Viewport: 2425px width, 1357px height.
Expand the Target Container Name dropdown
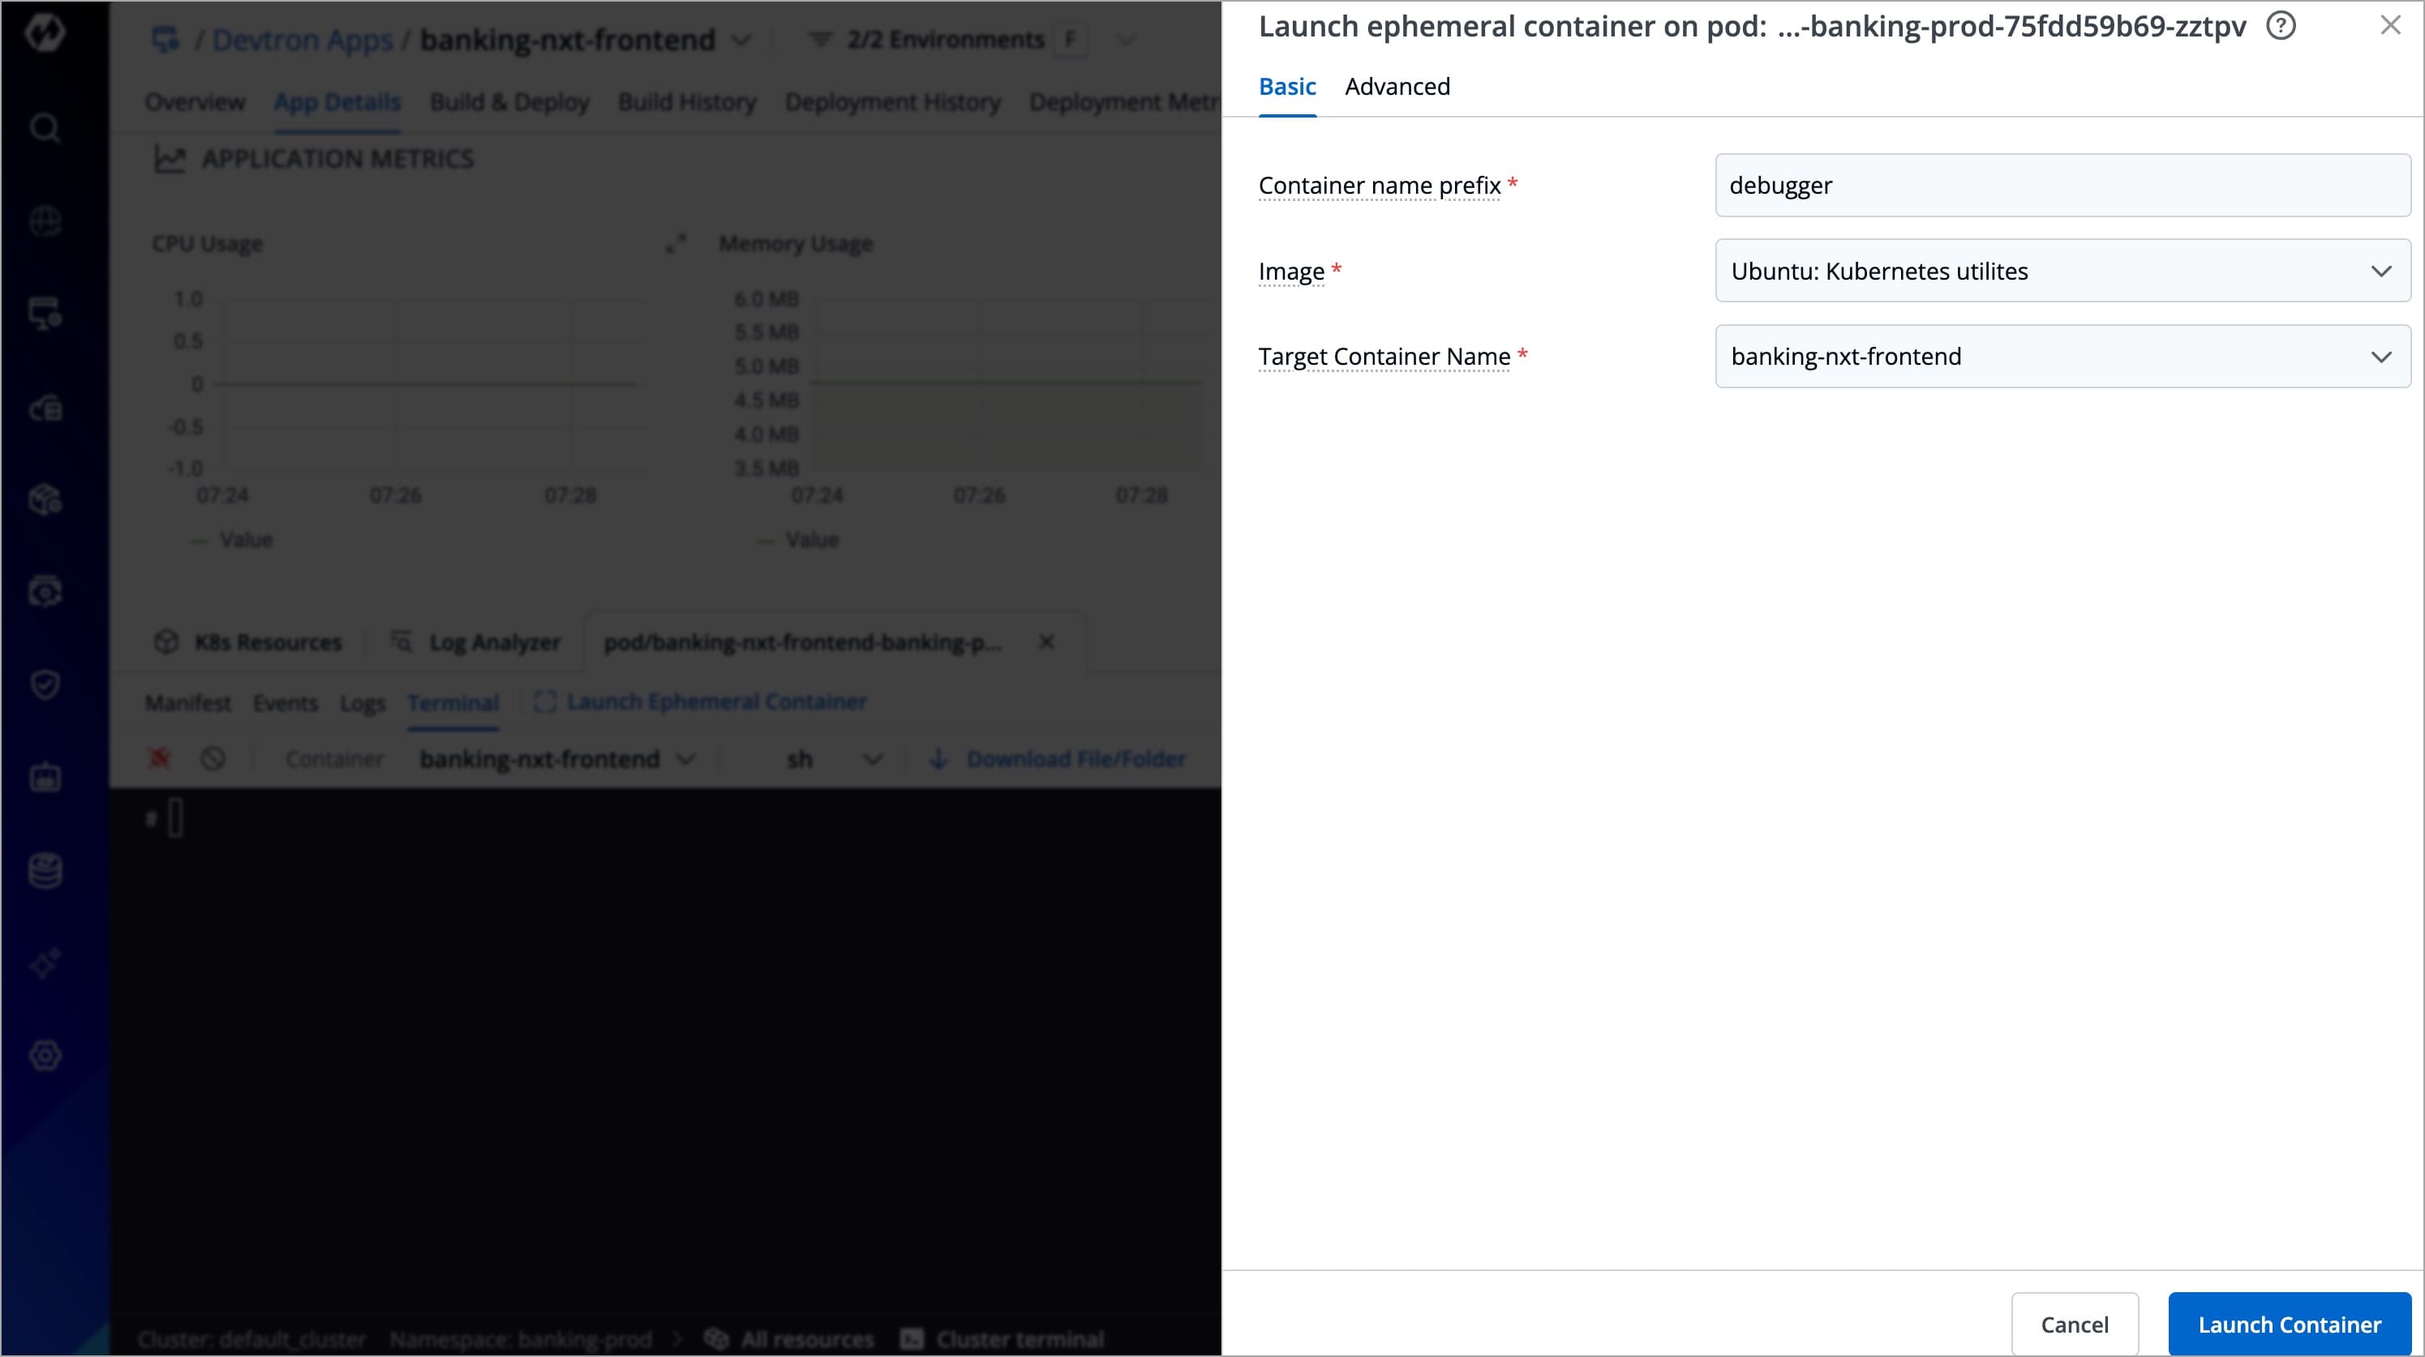click(x=2062, y=357)
